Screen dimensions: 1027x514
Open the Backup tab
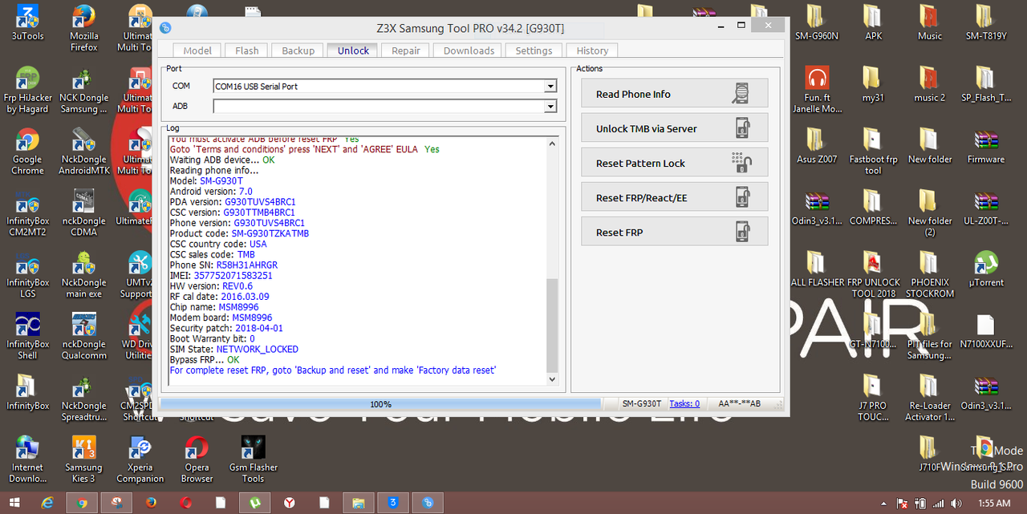click(x=298, y=51)
